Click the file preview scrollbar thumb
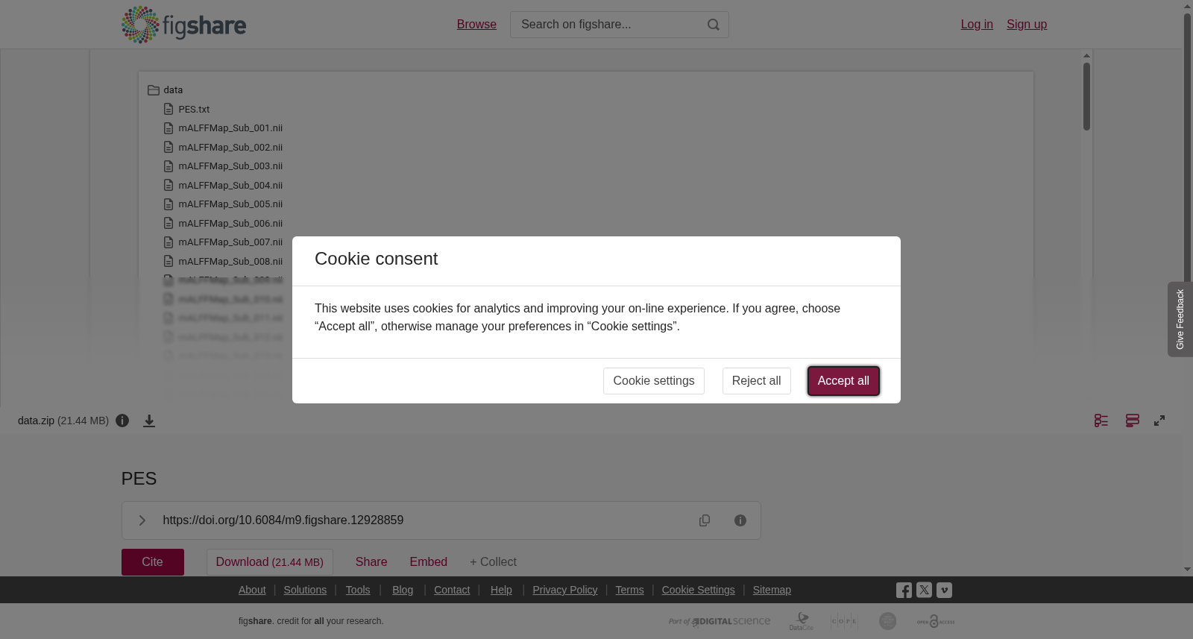Image resolution: width=1193 pixels, height=639 pixels. [1086, 96]
